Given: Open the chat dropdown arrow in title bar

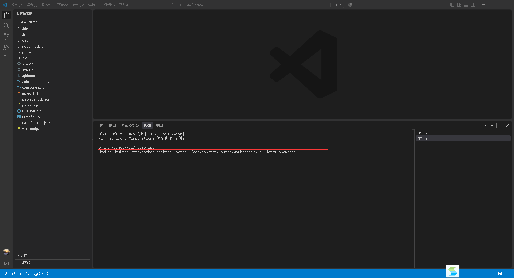Looking at the screenshot, I should point(341,5).
